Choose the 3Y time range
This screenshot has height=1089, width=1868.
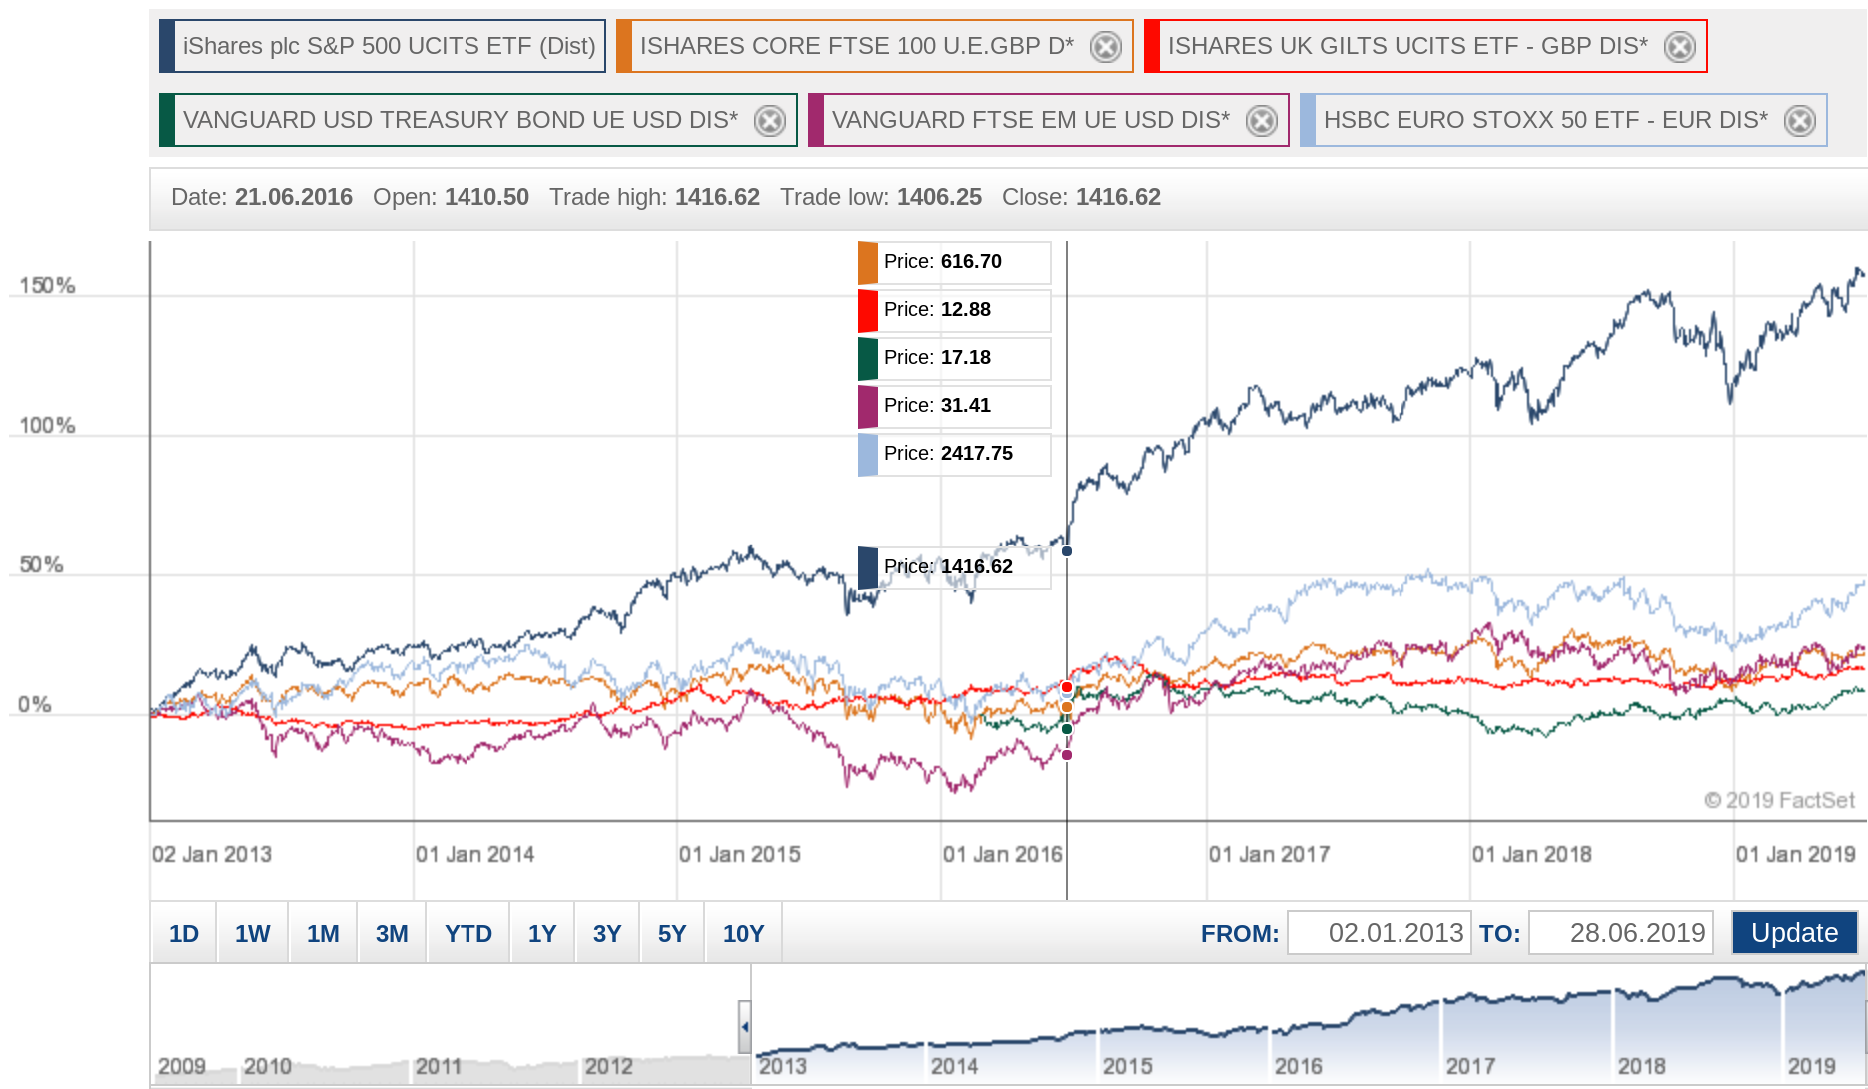click(x=606, y=933)
